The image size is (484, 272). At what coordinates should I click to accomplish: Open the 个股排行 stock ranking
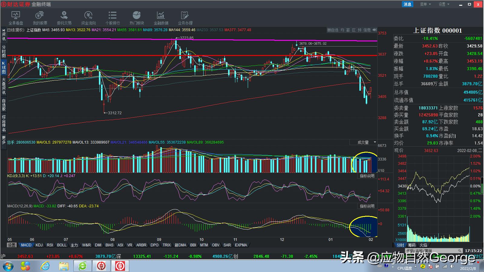tap(112, 17)
